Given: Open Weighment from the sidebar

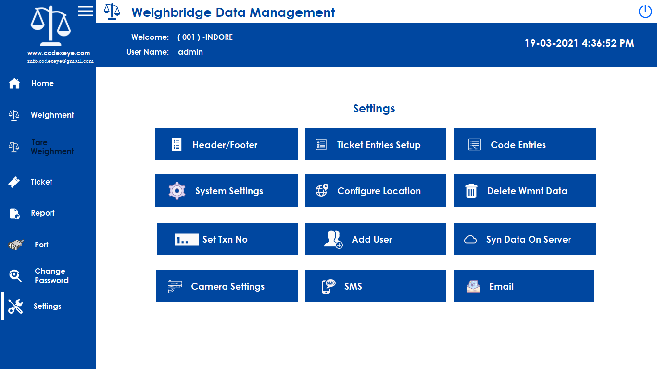Looking at the screenshot, I should (x=52, y=115).
